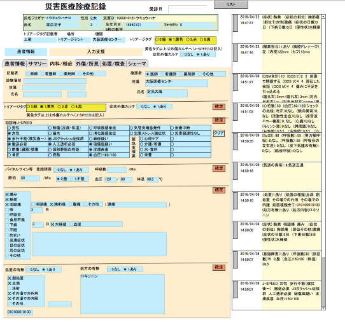Click 確定 above the symptoms checklist
345x325 pixels.
pos(219,190)
